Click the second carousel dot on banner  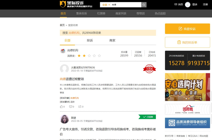(x=189, y=99)
